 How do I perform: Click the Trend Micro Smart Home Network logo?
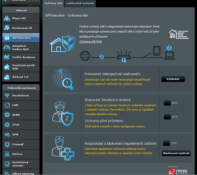click(x=178, y=34)
